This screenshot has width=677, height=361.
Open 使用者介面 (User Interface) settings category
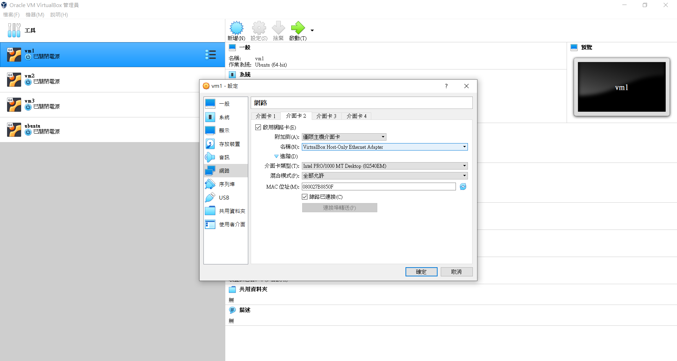[226, 224]
